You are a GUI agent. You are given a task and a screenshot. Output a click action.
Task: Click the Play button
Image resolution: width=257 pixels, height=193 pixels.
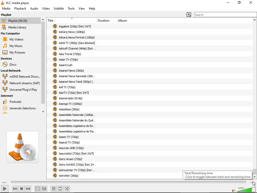[x=5, y=189]
